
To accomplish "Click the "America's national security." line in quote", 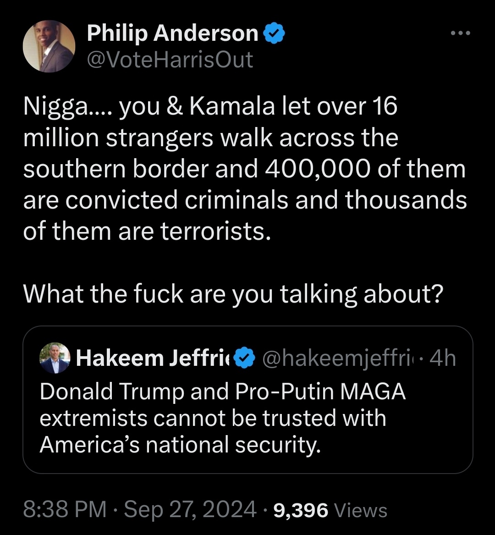I will click(179, 444).
